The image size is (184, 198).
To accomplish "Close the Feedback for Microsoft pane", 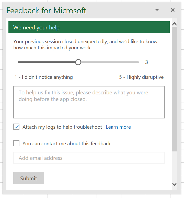I will coord(173,10).
